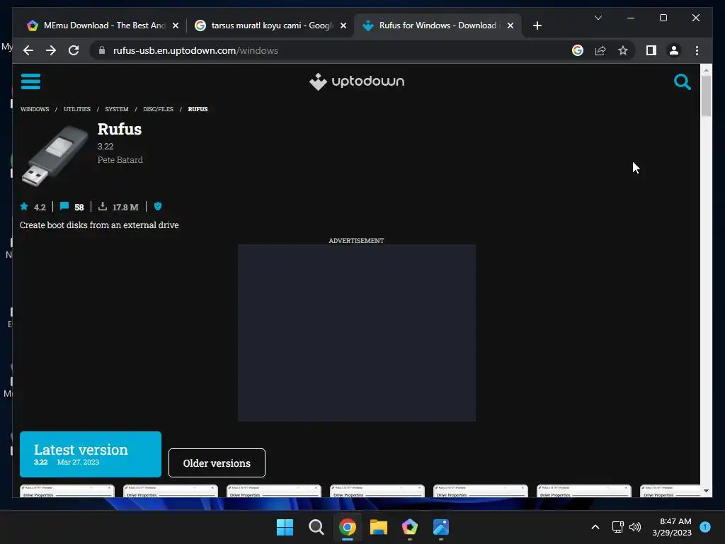
Task: Click the blue comments bubble icon
Action: pyautogui.click(x=64, y=206)
